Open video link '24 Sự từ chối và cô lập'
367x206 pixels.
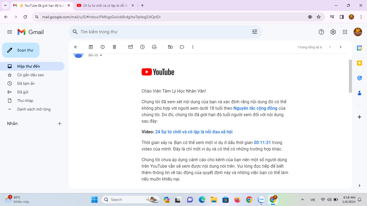[x=194, y=132]
